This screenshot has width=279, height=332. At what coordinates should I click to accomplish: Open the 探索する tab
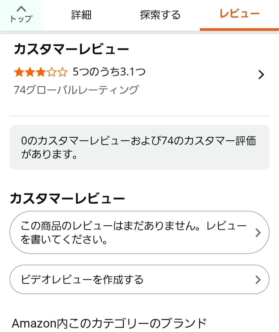coord(160,15)
